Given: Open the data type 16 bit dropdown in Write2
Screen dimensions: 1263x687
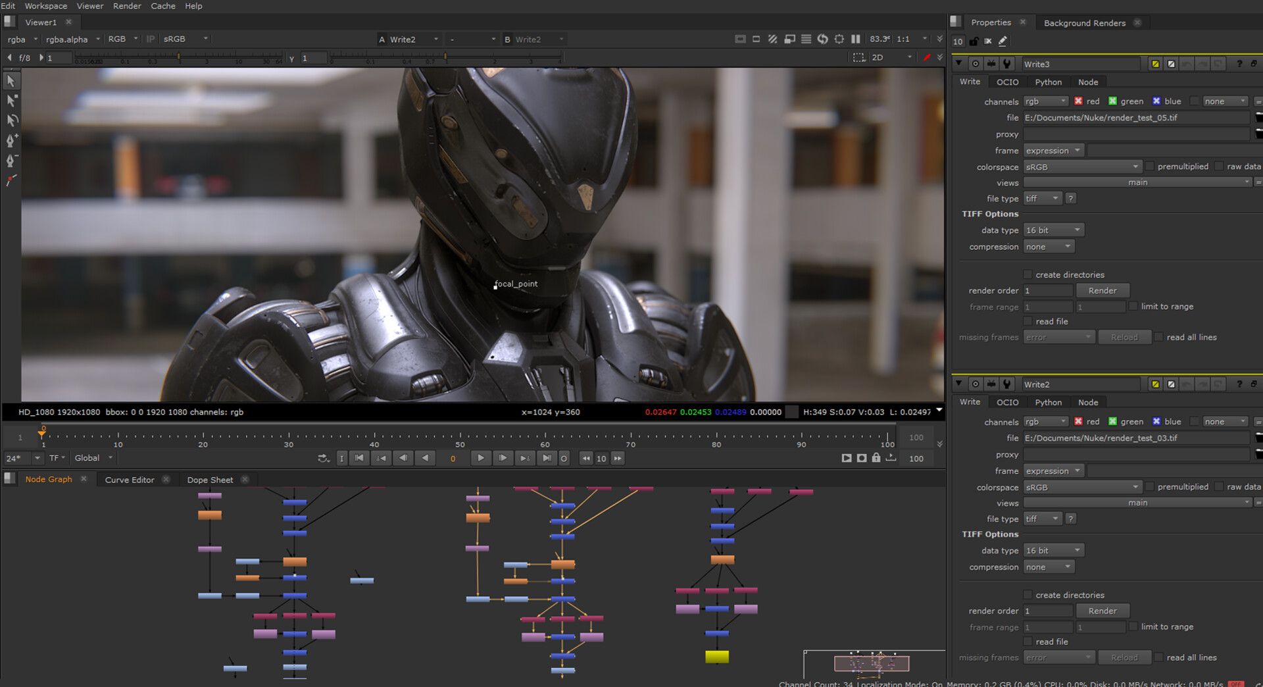Looking at the screenshot, I should (1053, 551).
